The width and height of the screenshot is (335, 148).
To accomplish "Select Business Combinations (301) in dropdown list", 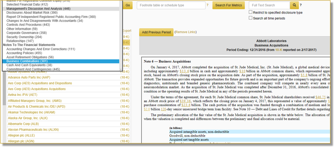I will (x=27, y=61).
